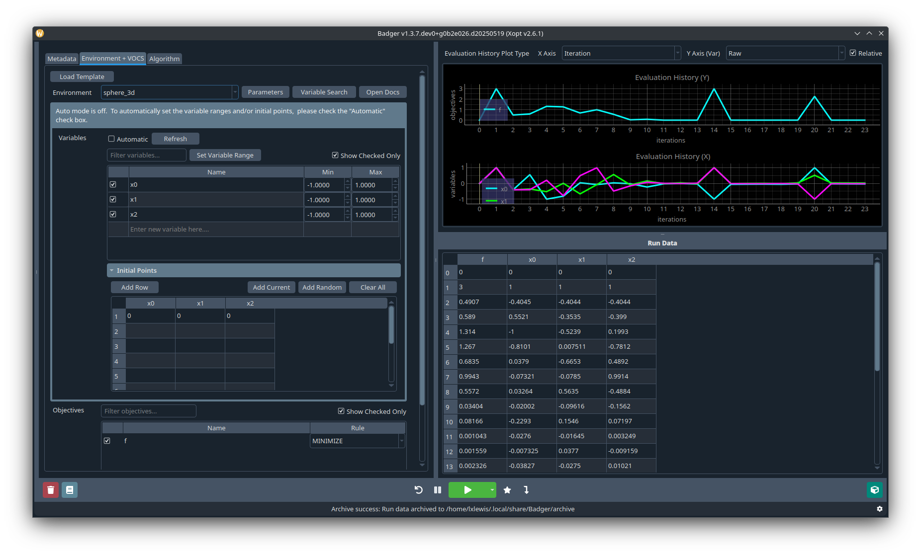Open settings gear in the status bar

pyautogui.click(x=880, y=509)
